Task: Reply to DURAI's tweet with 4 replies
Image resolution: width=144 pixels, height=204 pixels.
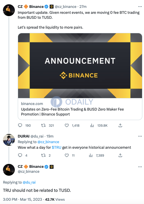Action: (x=20, y=155)
